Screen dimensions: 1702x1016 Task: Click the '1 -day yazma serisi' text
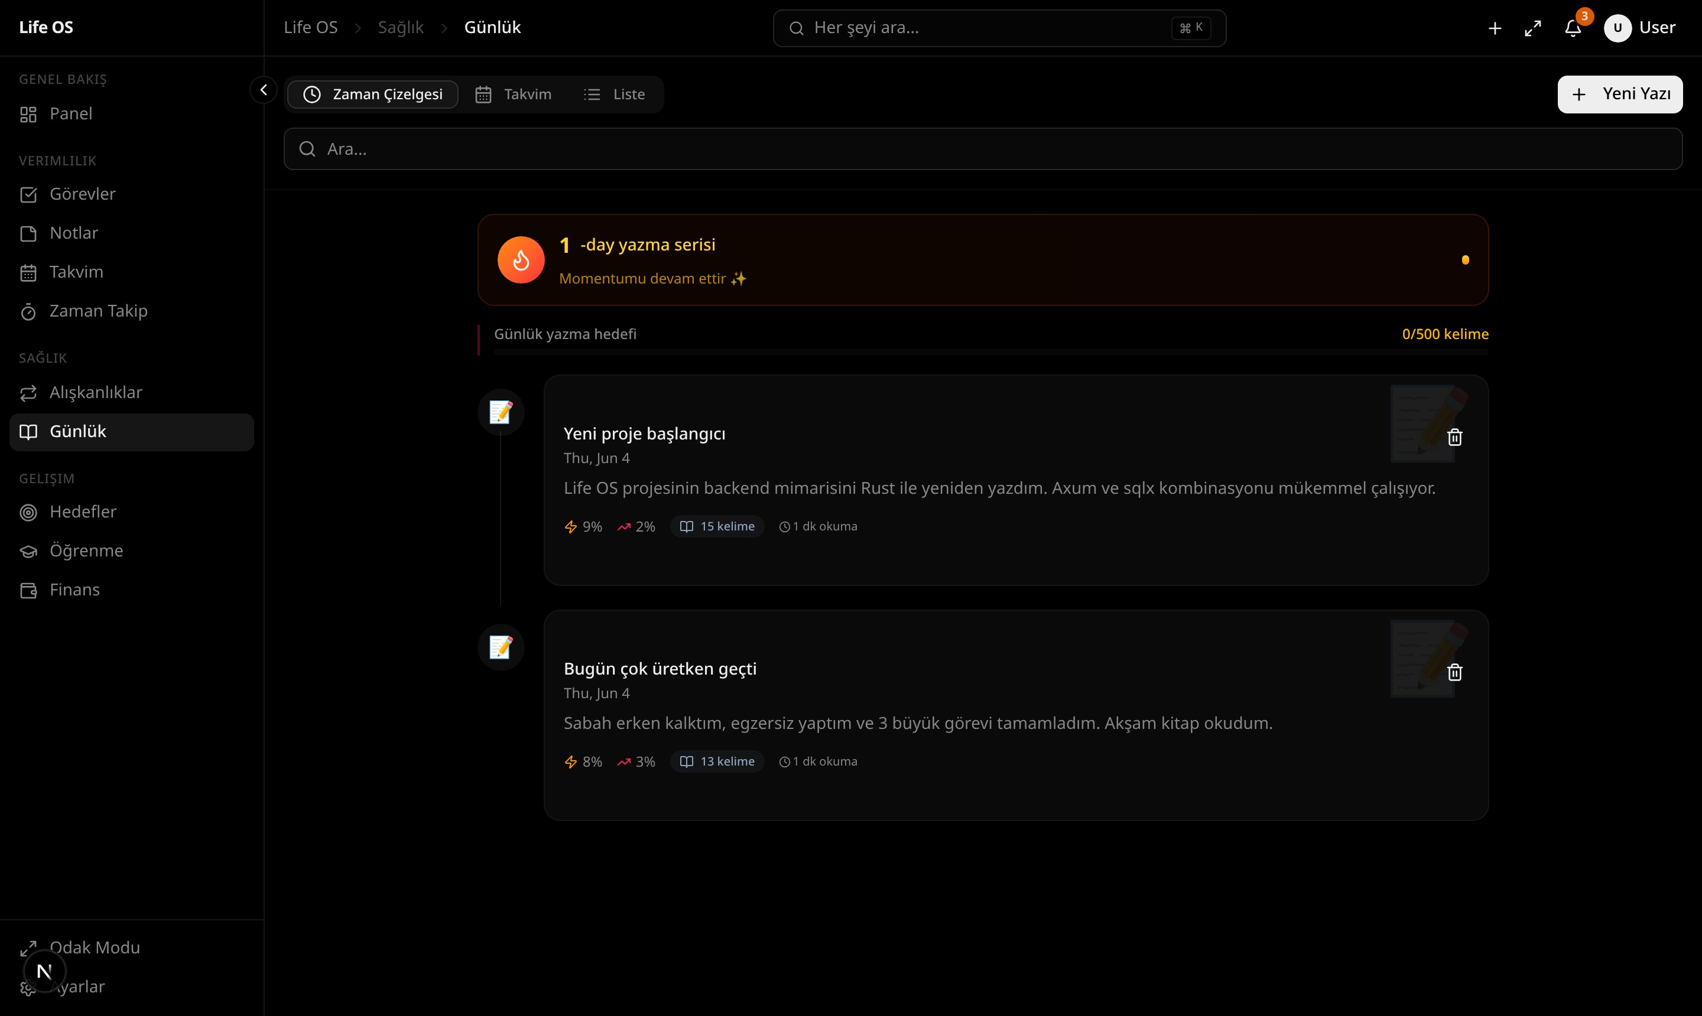(637, 245)
